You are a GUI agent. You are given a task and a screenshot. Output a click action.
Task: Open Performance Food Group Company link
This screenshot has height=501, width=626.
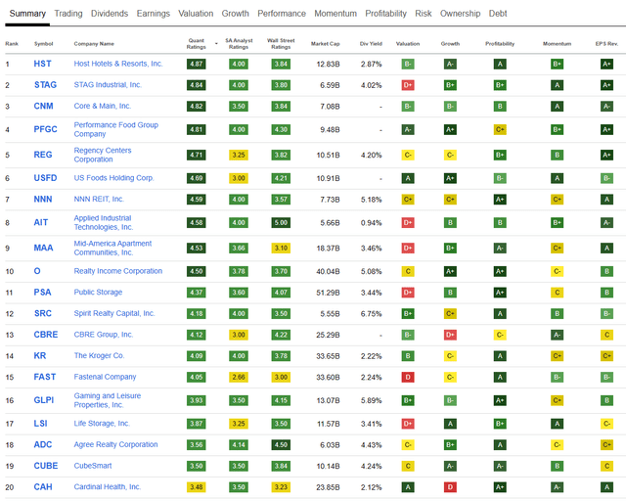(116, 129)
